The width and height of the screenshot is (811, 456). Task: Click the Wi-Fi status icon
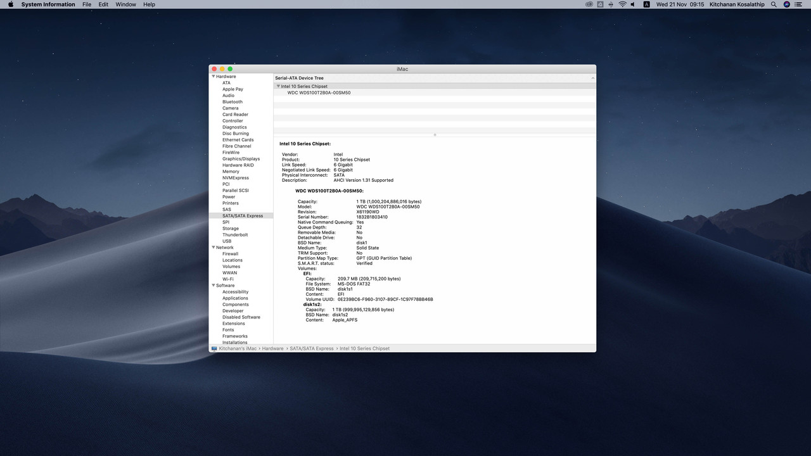point(622,4)
